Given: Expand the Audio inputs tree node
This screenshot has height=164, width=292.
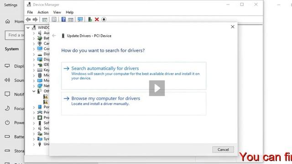Looking at the screenshot, I should point(34,33).
